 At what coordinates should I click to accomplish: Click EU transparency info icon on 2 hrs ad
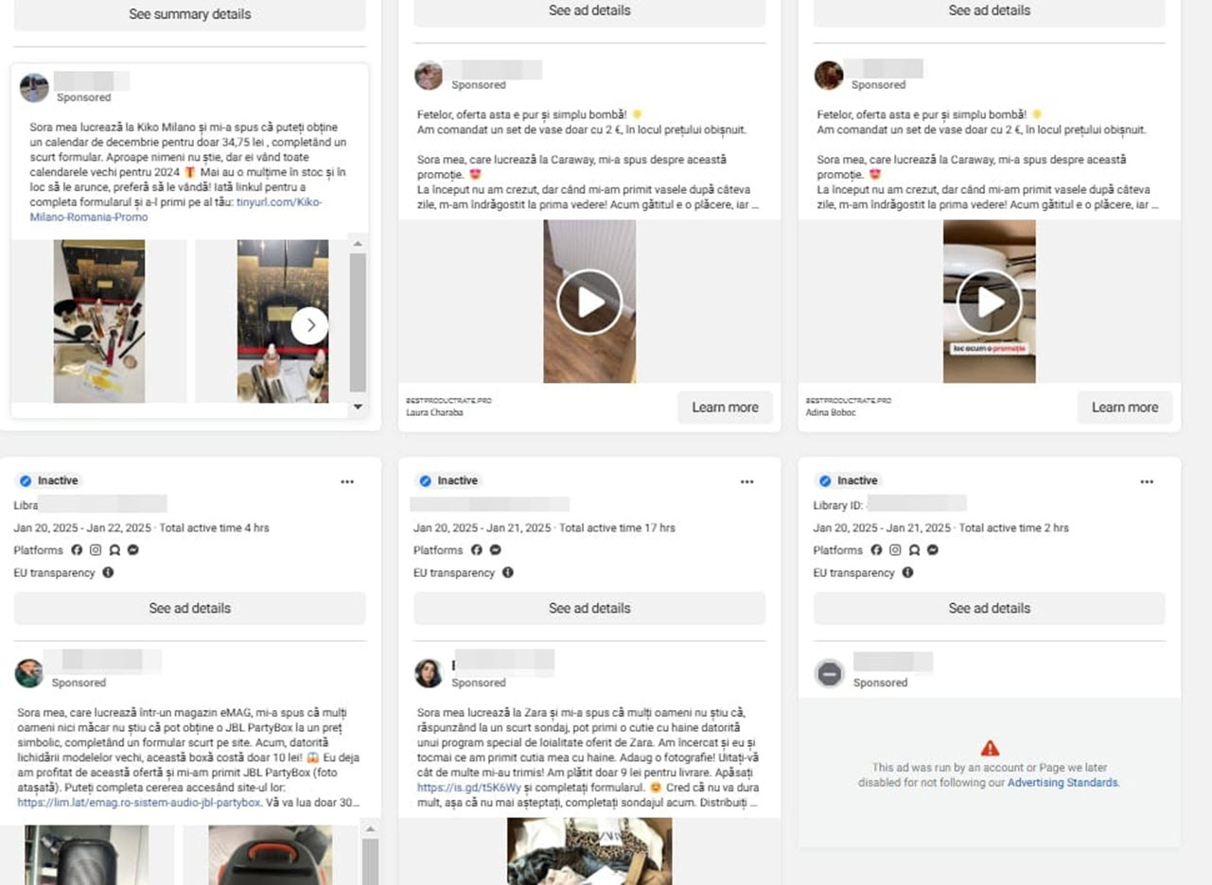[x=907, y=573]
